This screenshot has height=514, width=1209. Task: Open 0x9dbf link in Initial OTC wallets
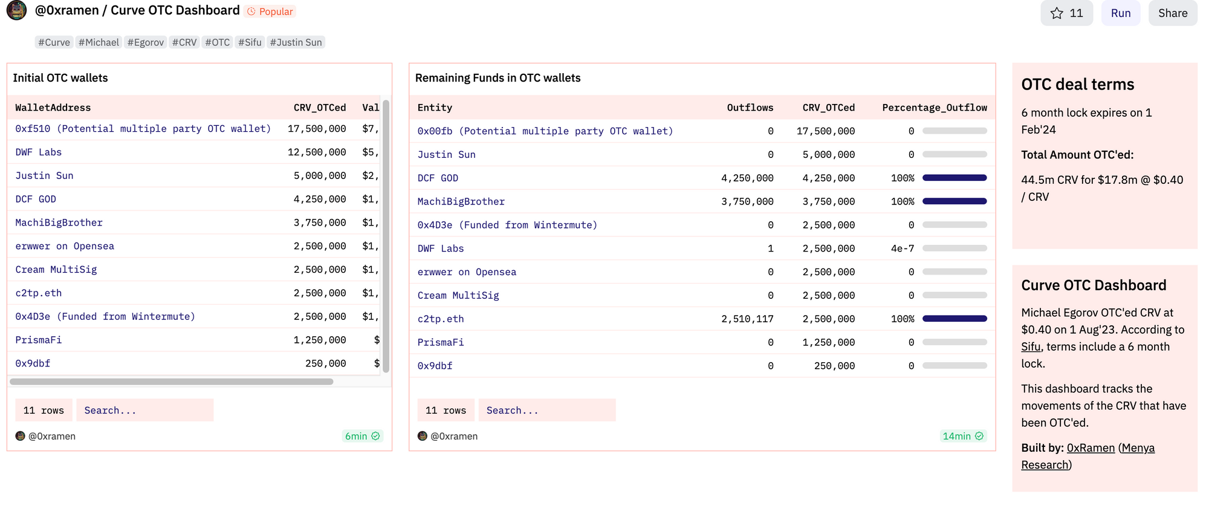(33, 363)
